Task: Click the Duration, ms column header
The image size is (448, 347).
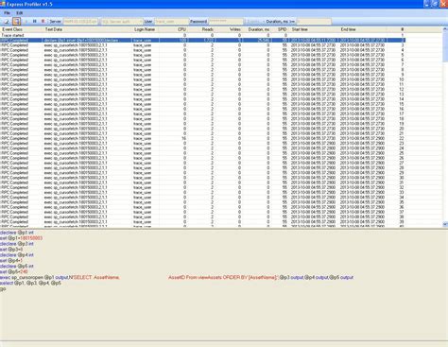Action: pyautogui.click(x=256, y=29)
